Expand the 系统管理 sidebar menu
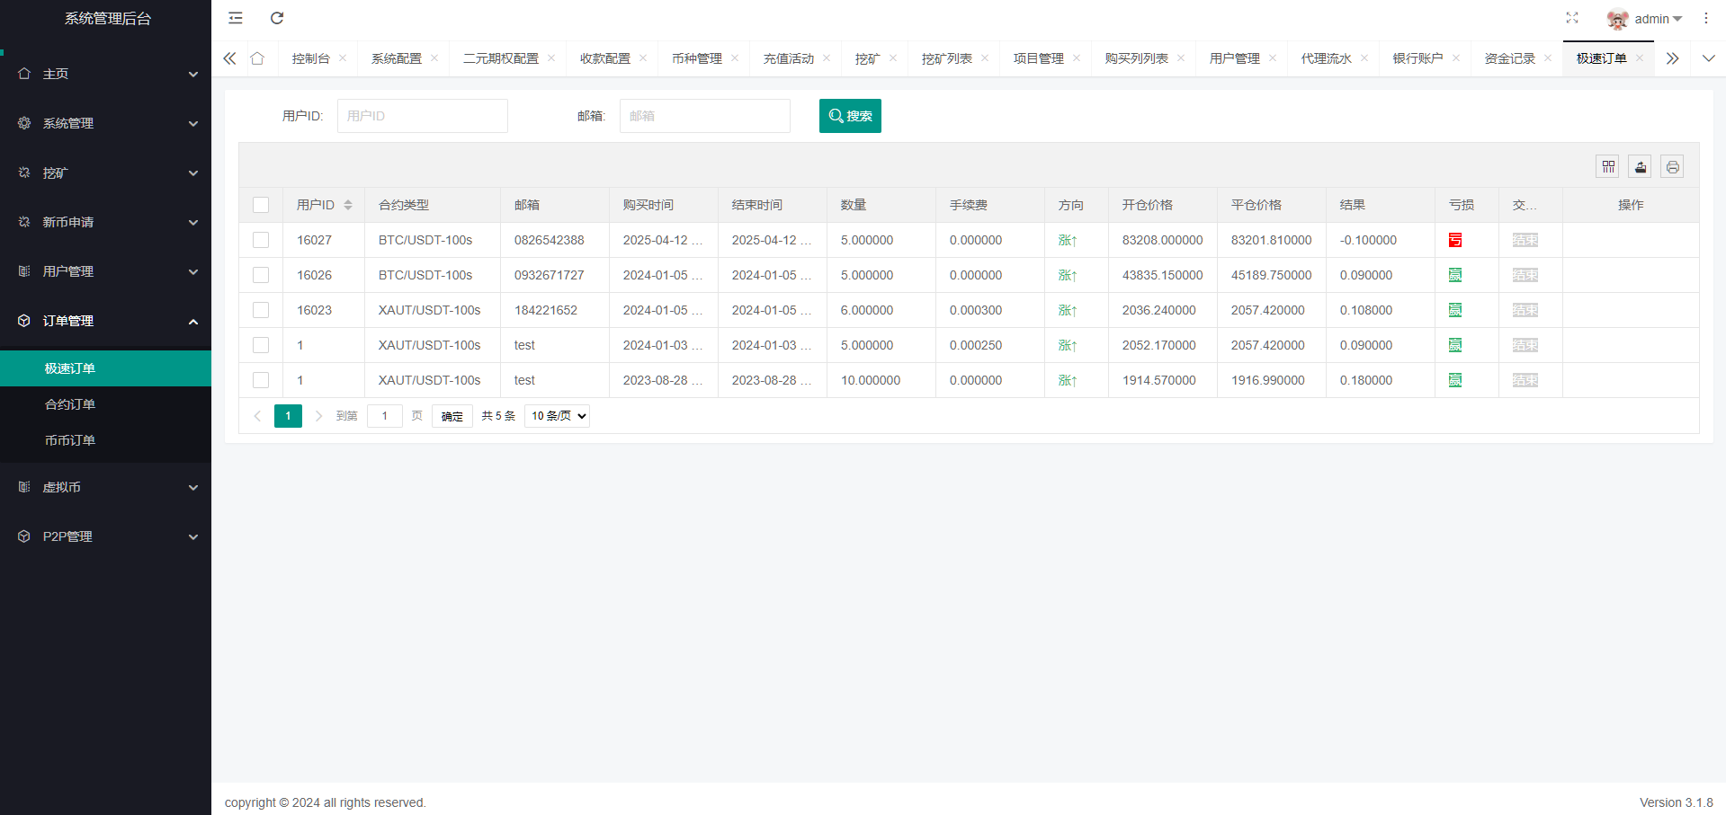 coord(105,123)
